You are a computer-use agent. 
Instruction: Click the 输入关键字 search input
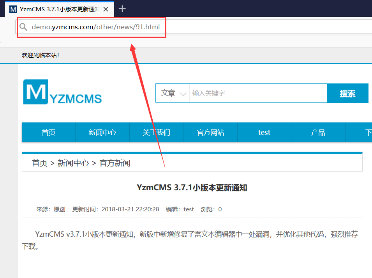tap(258, 93)
